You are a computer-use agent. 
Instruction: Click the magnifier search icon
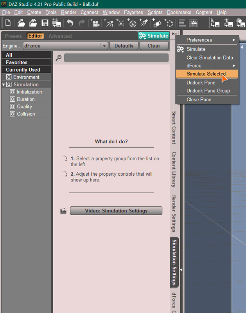(58, 58)
